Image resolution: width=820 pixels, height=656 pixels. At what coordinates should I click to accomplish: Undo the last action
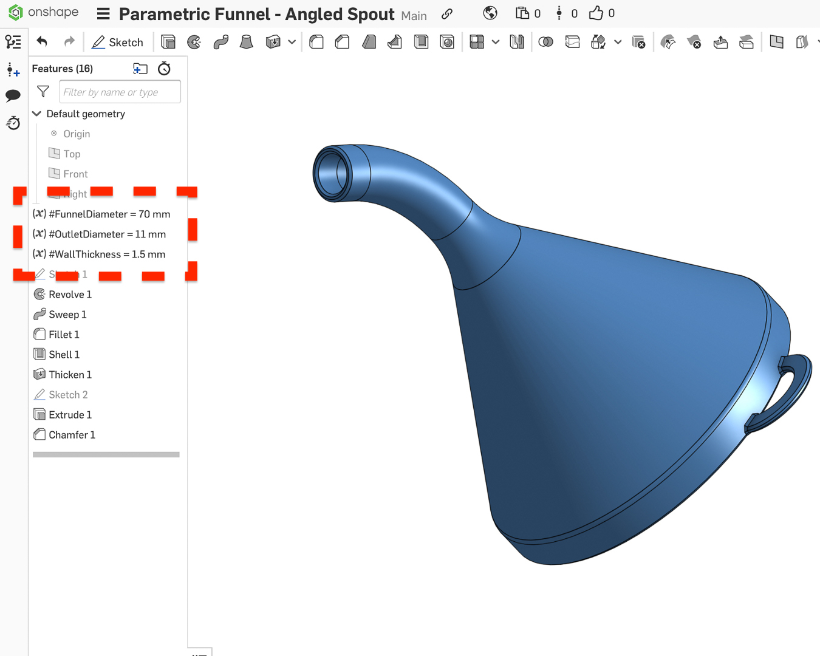(41, 41)
